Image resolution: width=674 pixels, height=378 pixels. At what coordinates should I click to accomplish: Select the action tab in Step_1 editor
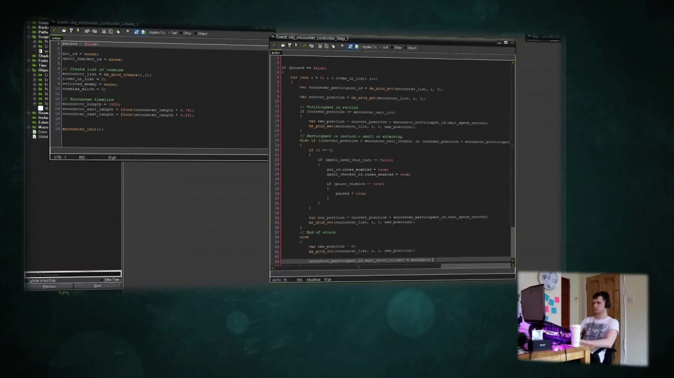pos(276,53)
